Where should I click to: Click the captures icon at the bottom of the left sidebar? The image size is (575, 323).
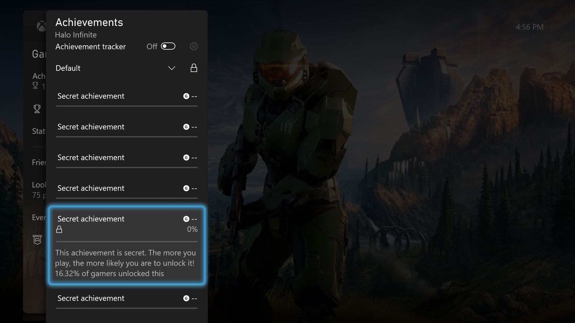(x=37, y=240)
